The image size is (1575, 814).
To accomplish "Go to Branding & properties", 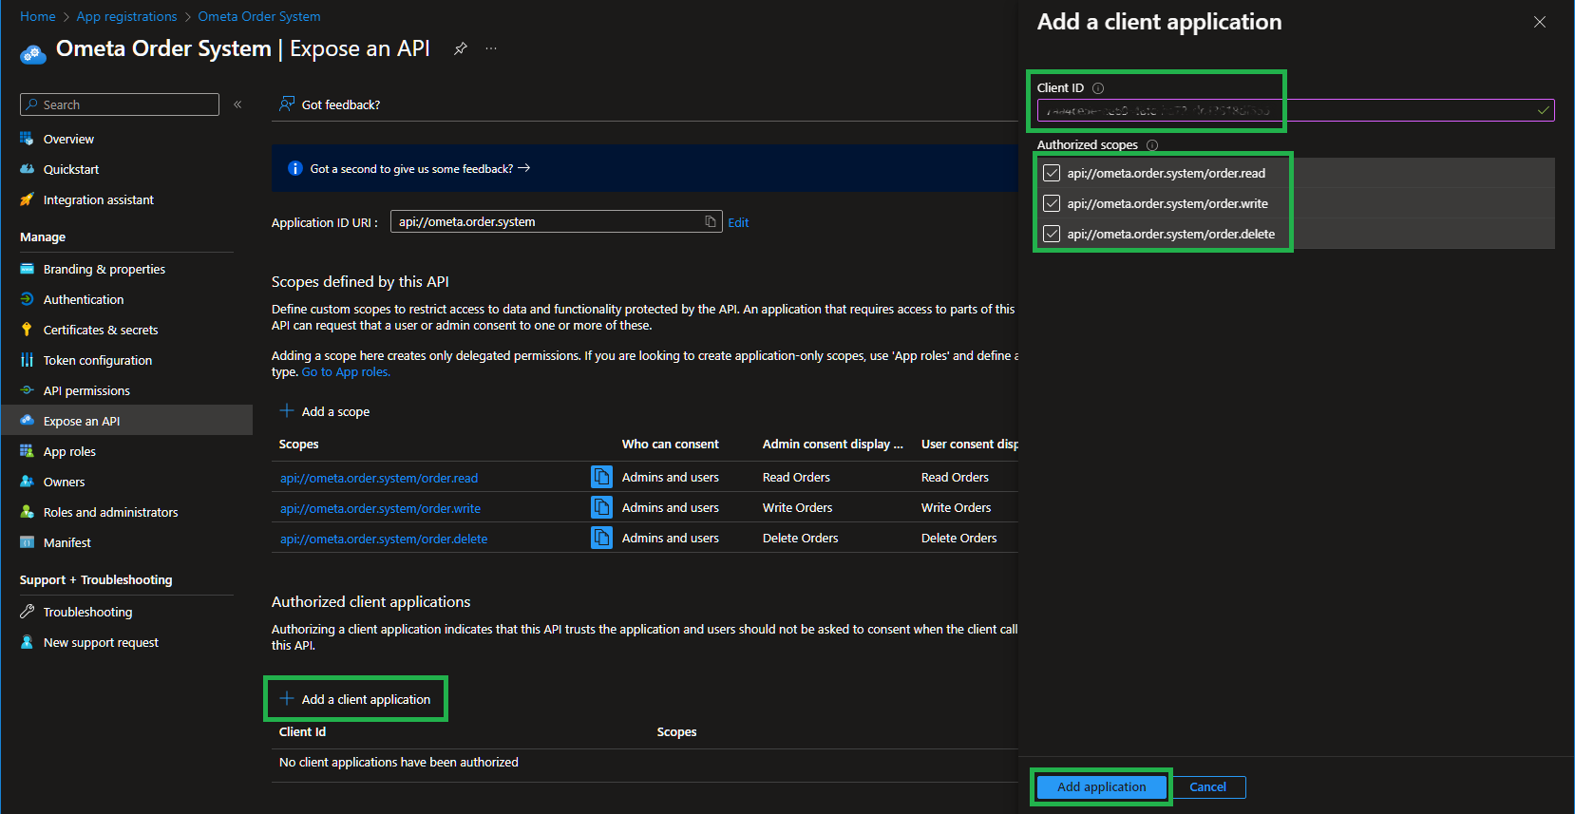I will (x=104, y=269).
